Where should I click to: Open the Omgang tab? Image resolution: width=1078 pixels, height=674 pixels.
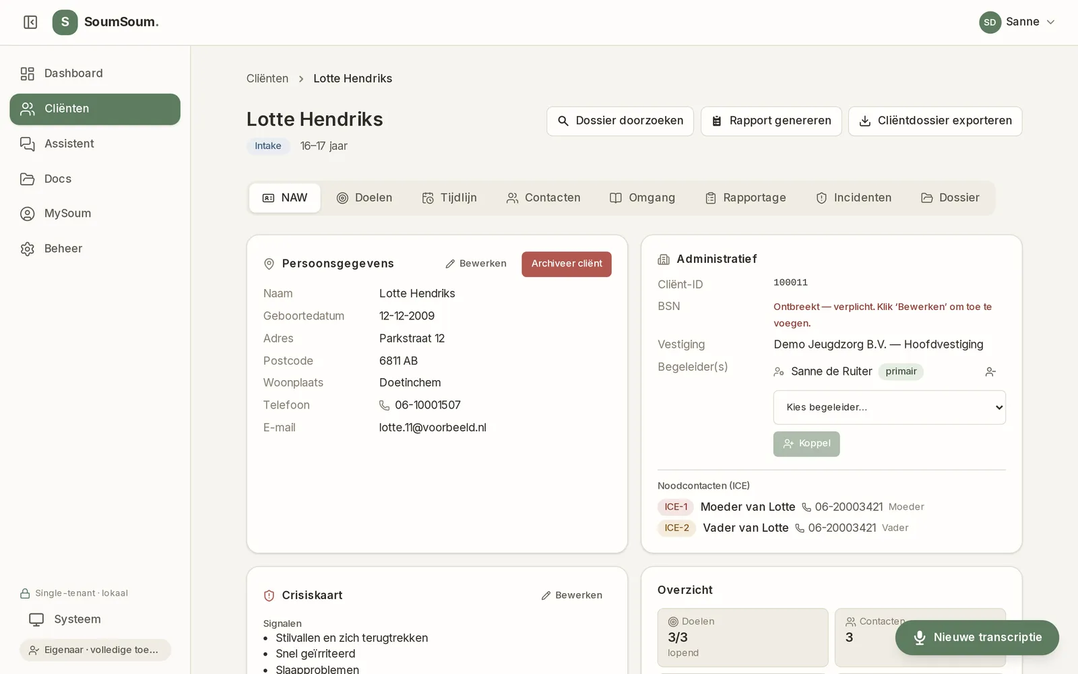[x=642, y=198]
